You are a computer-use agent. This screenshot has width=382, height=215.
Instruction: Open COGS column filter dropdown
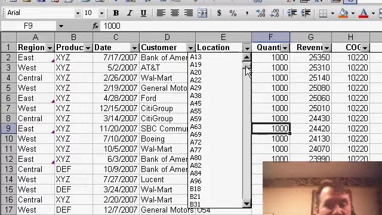365,48
